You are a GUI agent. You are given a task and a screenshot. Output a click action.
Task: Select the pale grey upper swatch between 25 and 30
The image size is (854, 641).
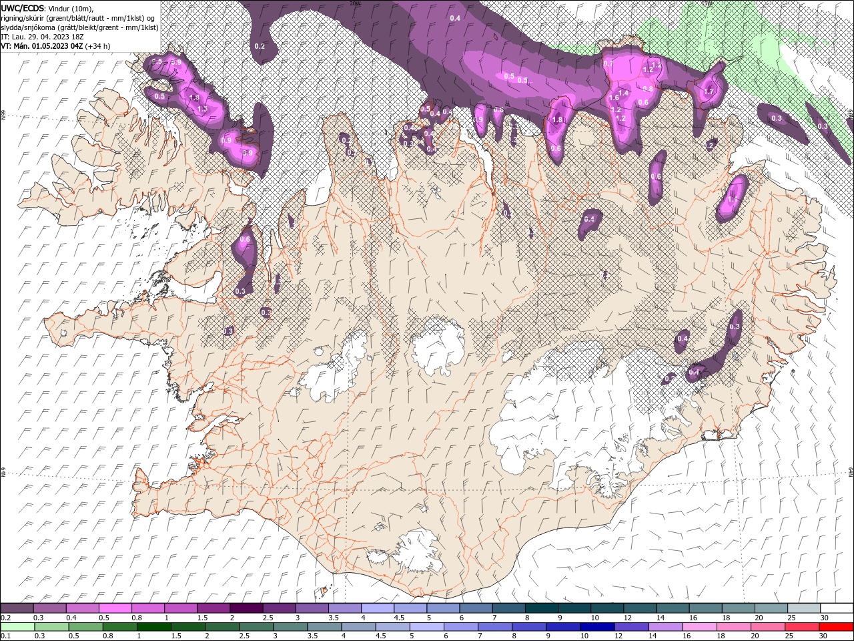coord(804,608)
